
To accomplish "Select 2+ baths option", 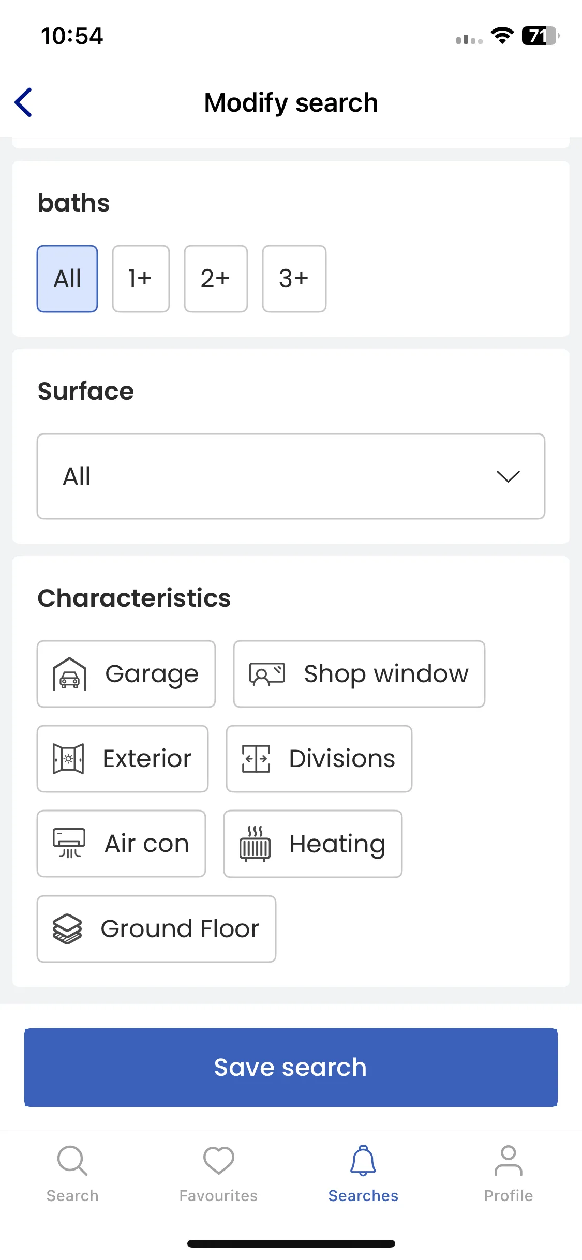I will click(x=216, y=279).
